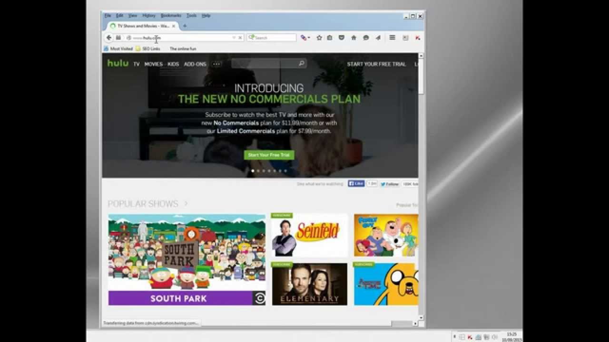The width and height of the screenshot is (609, 342).
Task: Click the Hulu site search box
Action: click(x=269, y=63)
